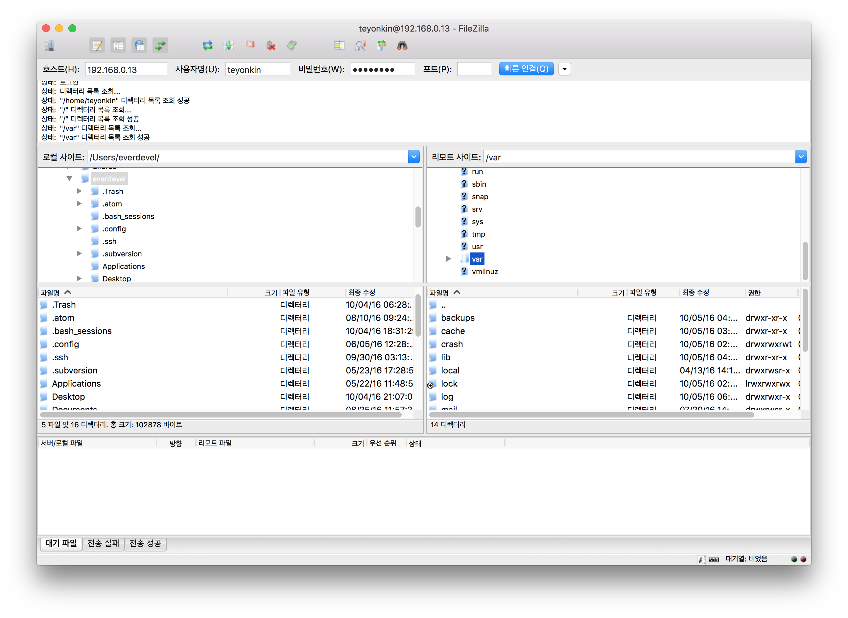Expand the .atom folder in local tree

(x=79, y=203)
